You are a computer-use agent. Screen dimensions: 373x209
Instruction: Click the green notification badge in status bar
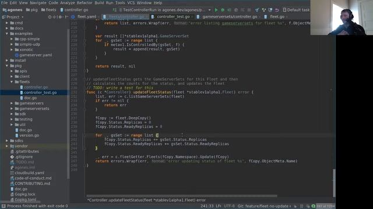click(x=314, y=206)
